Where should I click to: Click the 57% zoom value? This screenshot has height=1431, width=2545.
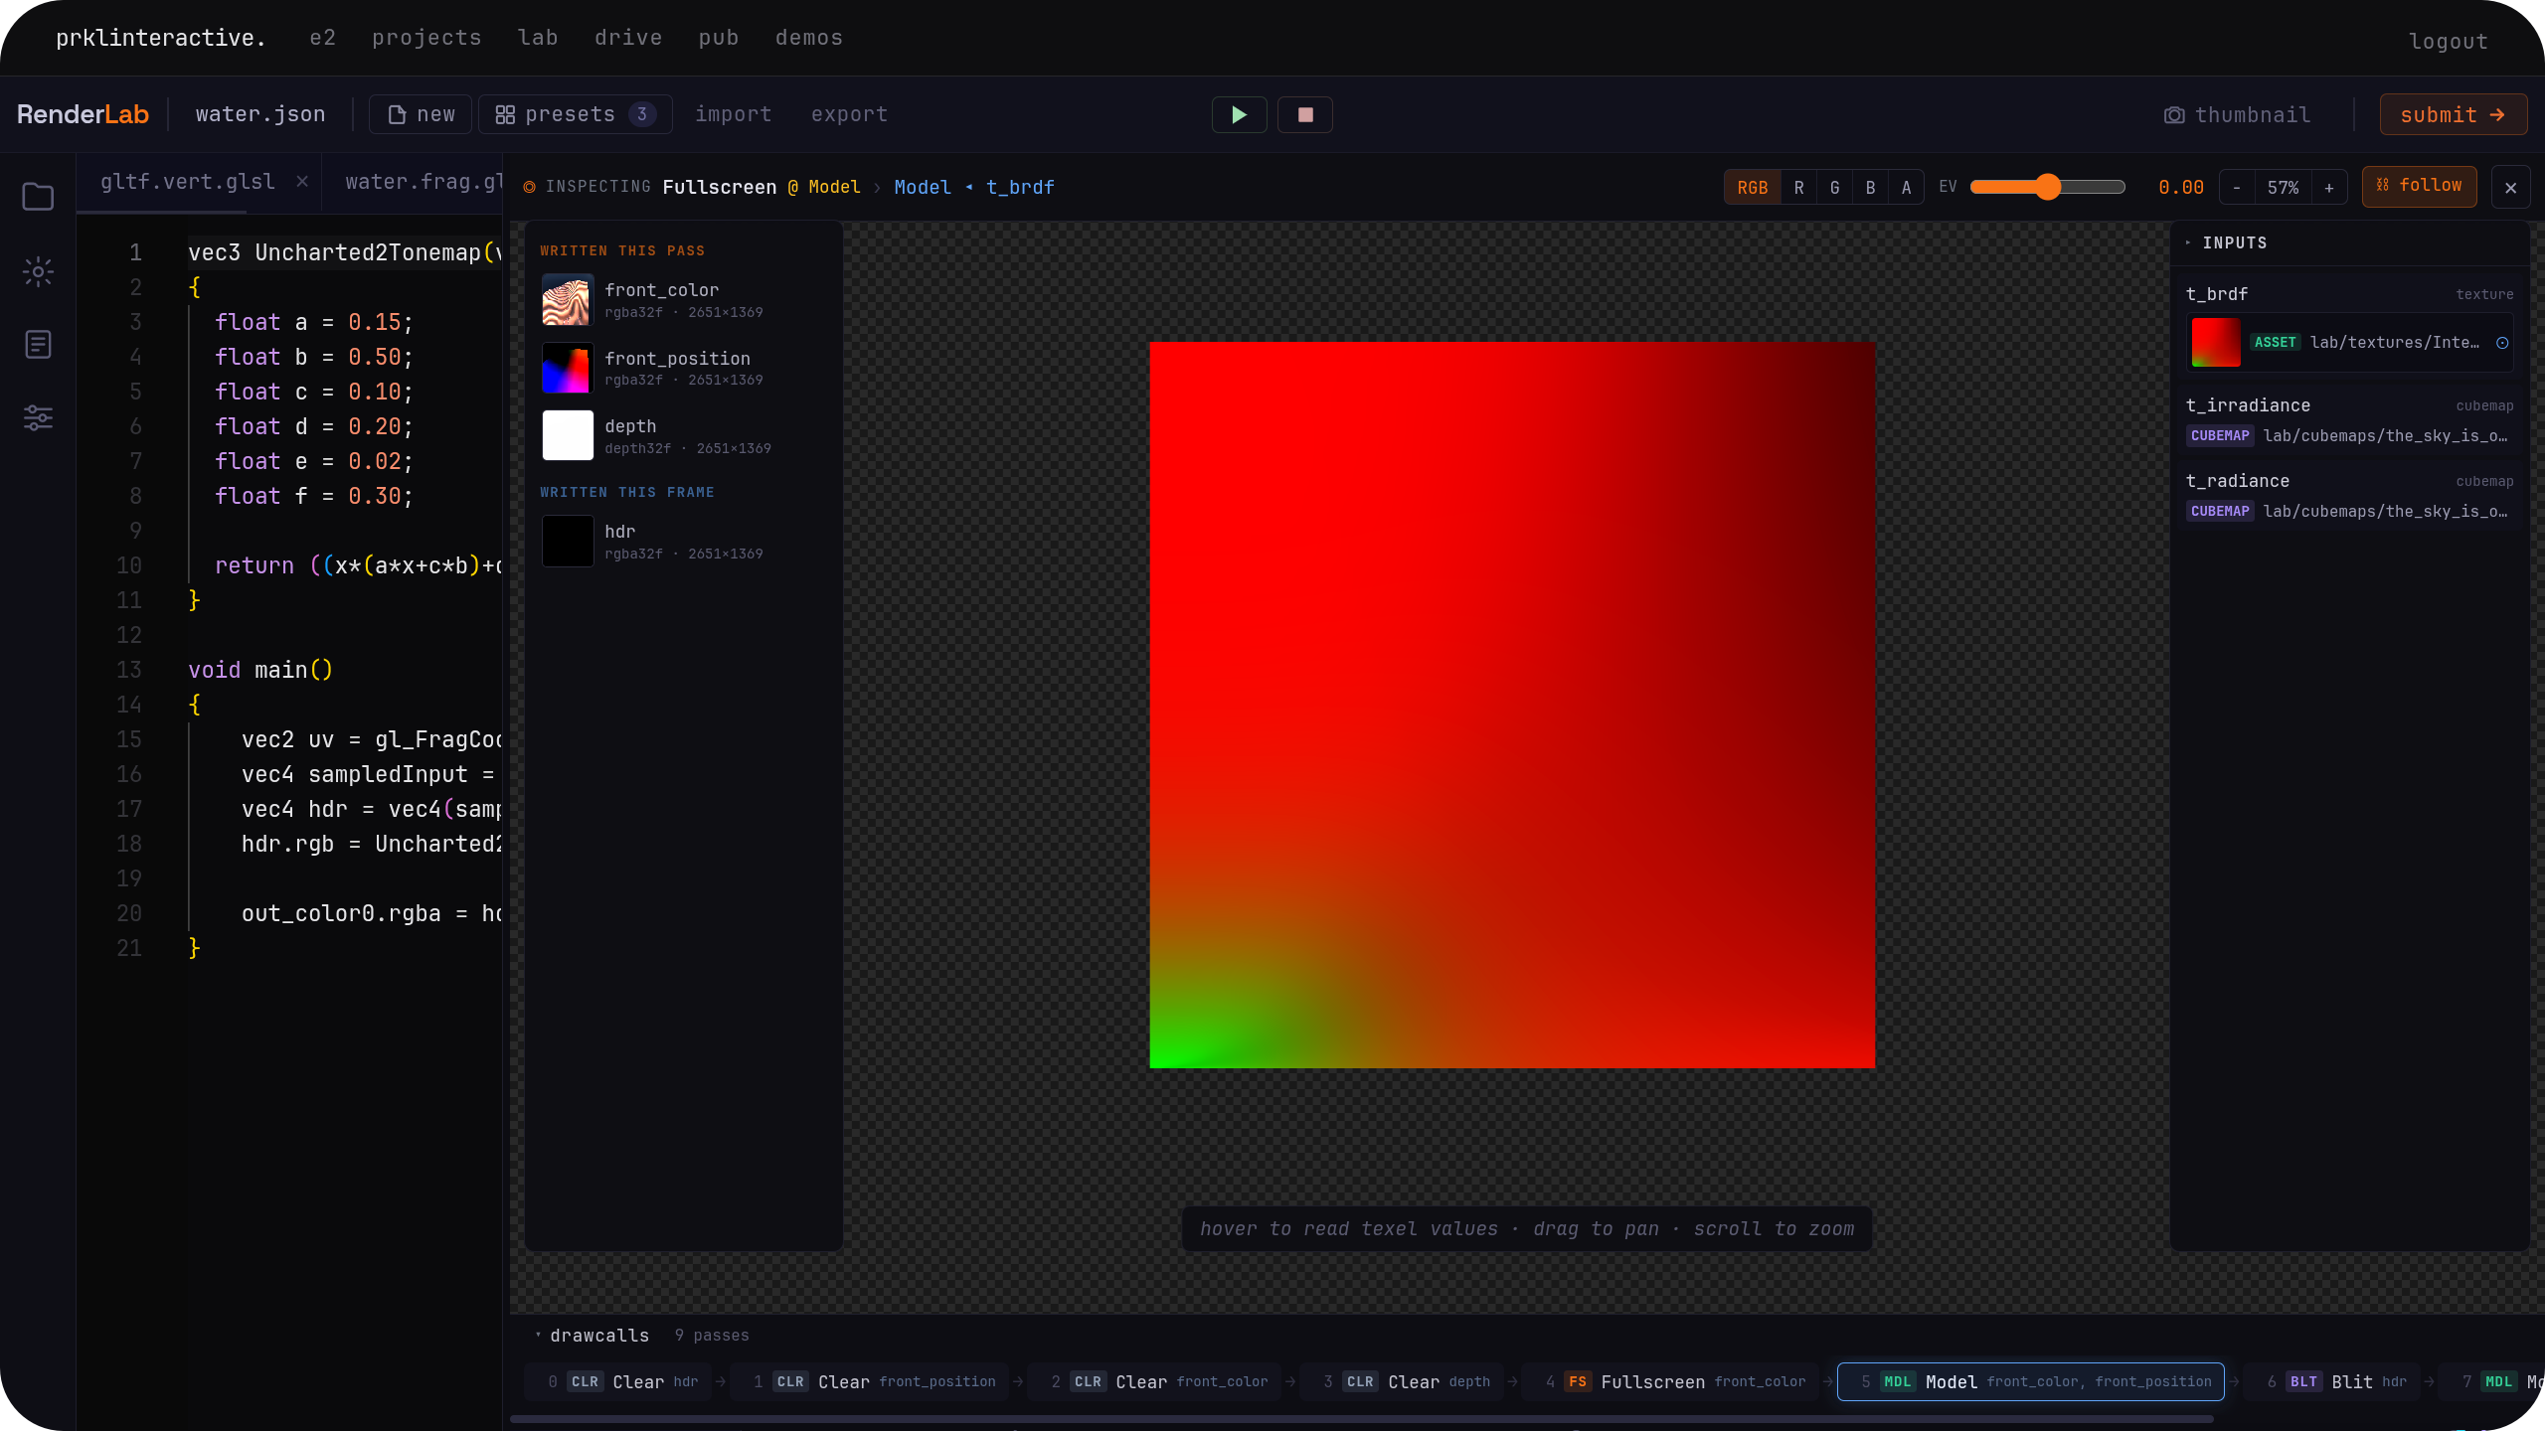tap(2283, 188)
